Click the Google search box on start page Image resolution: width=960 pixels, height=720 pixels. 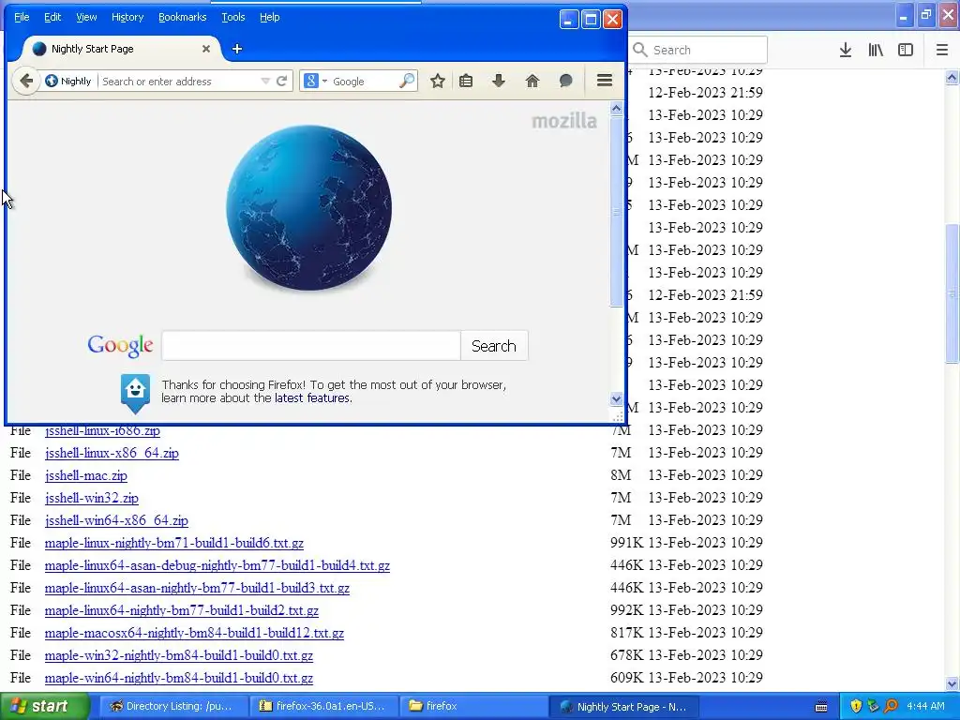[x=311, y=346]
